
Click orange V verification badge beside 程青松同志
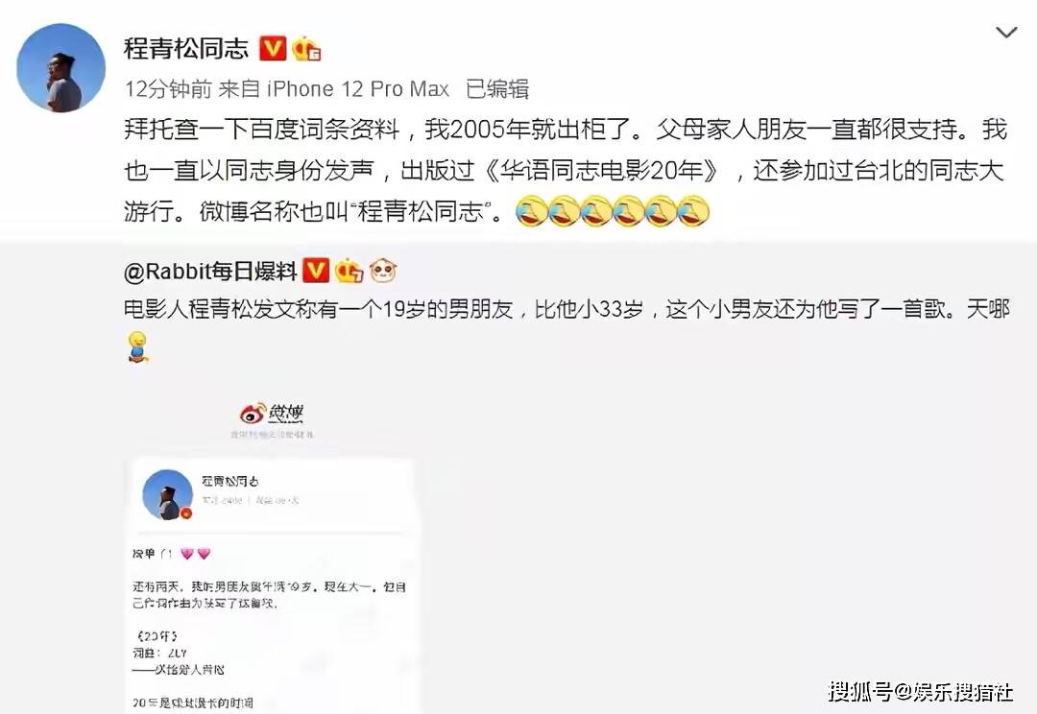[x=272, y=48]
